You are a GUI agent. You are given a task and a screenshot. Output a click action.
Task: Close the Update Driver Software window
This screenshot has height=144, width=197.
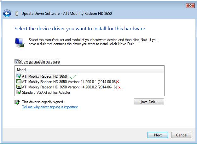pyautogui.click(x=190, y=6)
